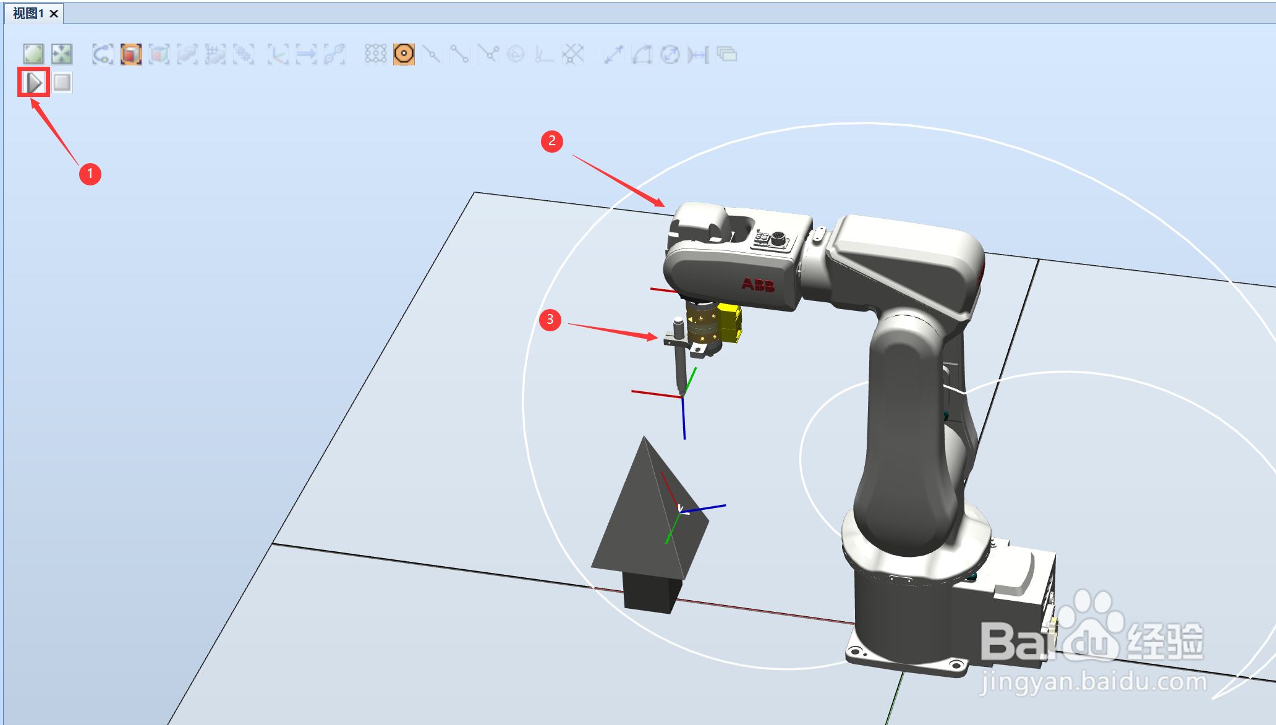Screen dimensions: 1276x725
Task: Select the Minimum Distance measure tool
Action: pyautogui.click(x=699, y=54)
